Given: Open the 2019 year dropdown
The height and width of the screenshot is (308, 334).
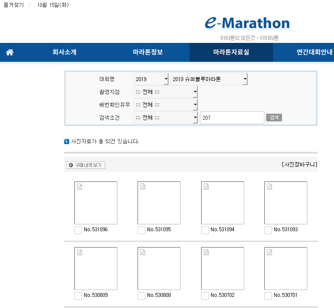Looking at the screenshot, I should (151, 79).
